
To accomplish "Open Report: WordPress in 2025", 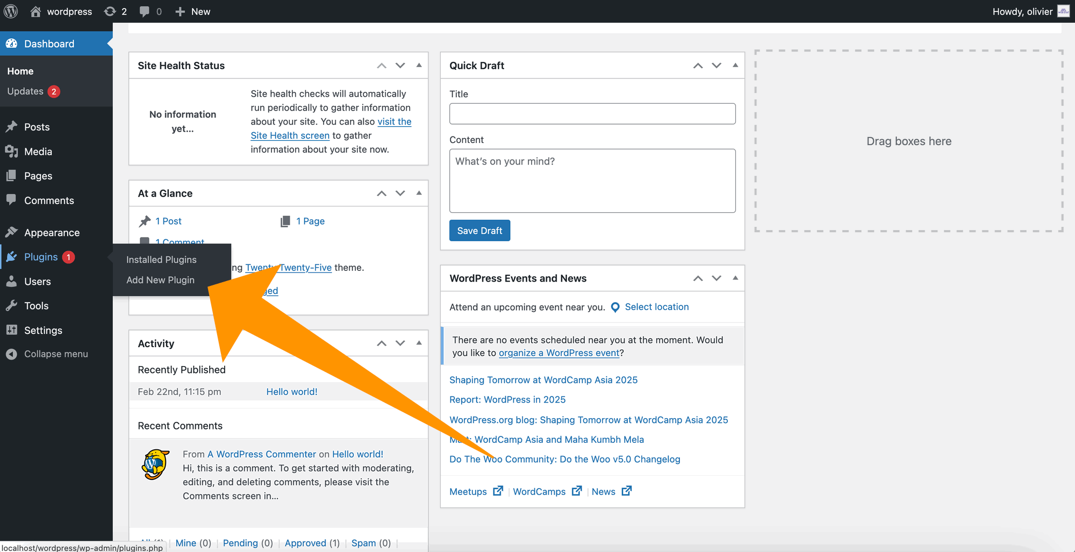I will point(507,400).
